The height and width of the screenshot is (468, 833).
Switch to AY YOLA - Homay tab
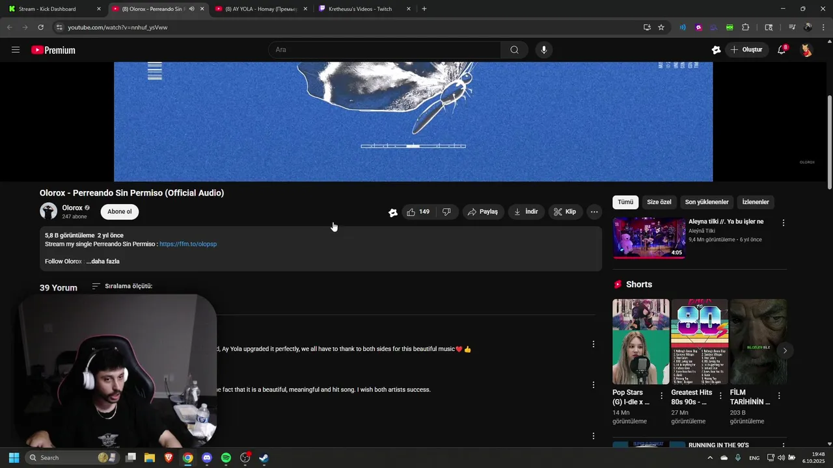pyautogui.click(x=261, y=9)
